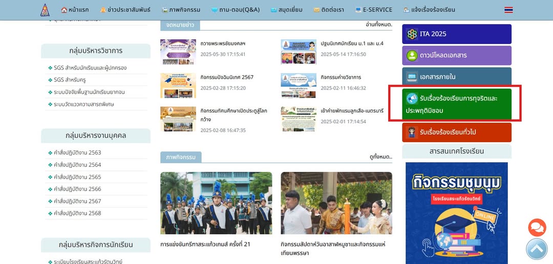Click thumbnail of กิจกรรมปัจฉิมนิเทศ 2567

point(178,85)
